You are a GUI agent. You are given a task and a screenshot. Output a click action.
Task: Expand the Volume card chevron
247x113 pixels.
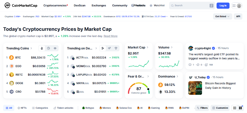[172, 47]
